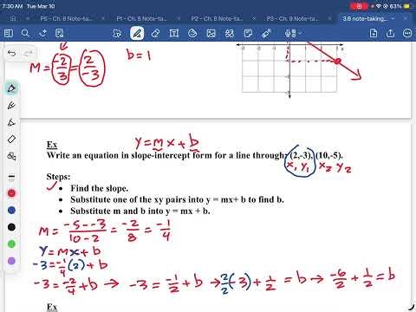Image resolution: width=416 pixels, height=312 pixels.
Task: Pick the red pen color
Action: click(x=11, y=193)
